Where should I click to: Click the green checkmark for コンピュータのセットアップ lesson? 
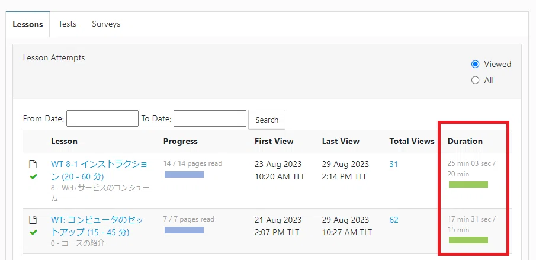33,232
